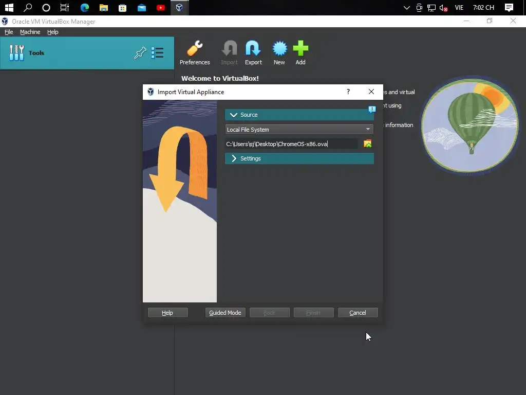The image size is (526, 395).
Task: Click the VirtualBox taskbar icon
Action: (x=179, y=7)
